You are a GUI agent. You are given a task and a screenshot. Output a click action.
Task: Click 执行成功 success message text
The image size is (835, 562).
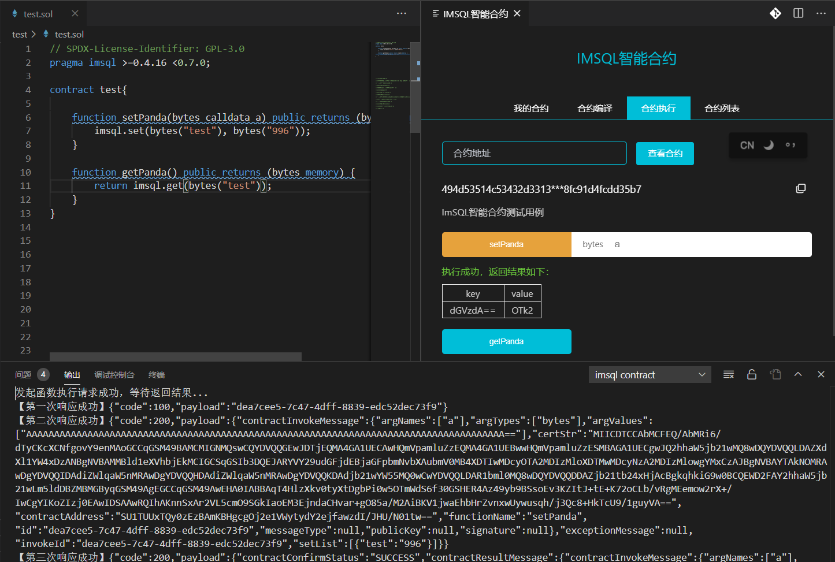[x=495, y=272]
